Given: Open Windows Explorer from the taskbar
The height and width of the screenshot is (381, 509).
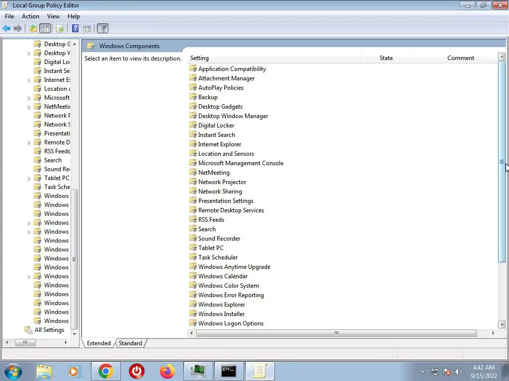Looking at the screenshot, I should tap(44, 371).
